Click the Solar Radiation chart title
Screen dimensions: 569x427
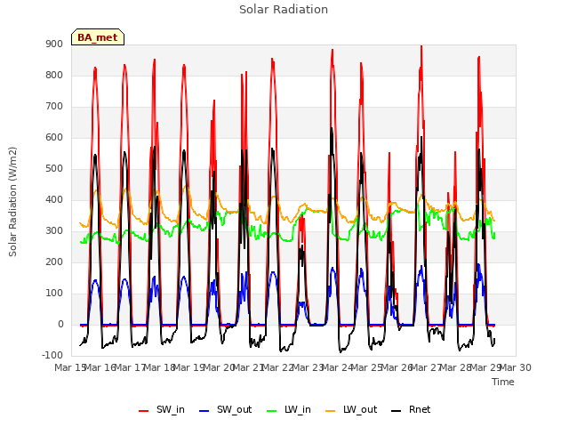(284, 10)
